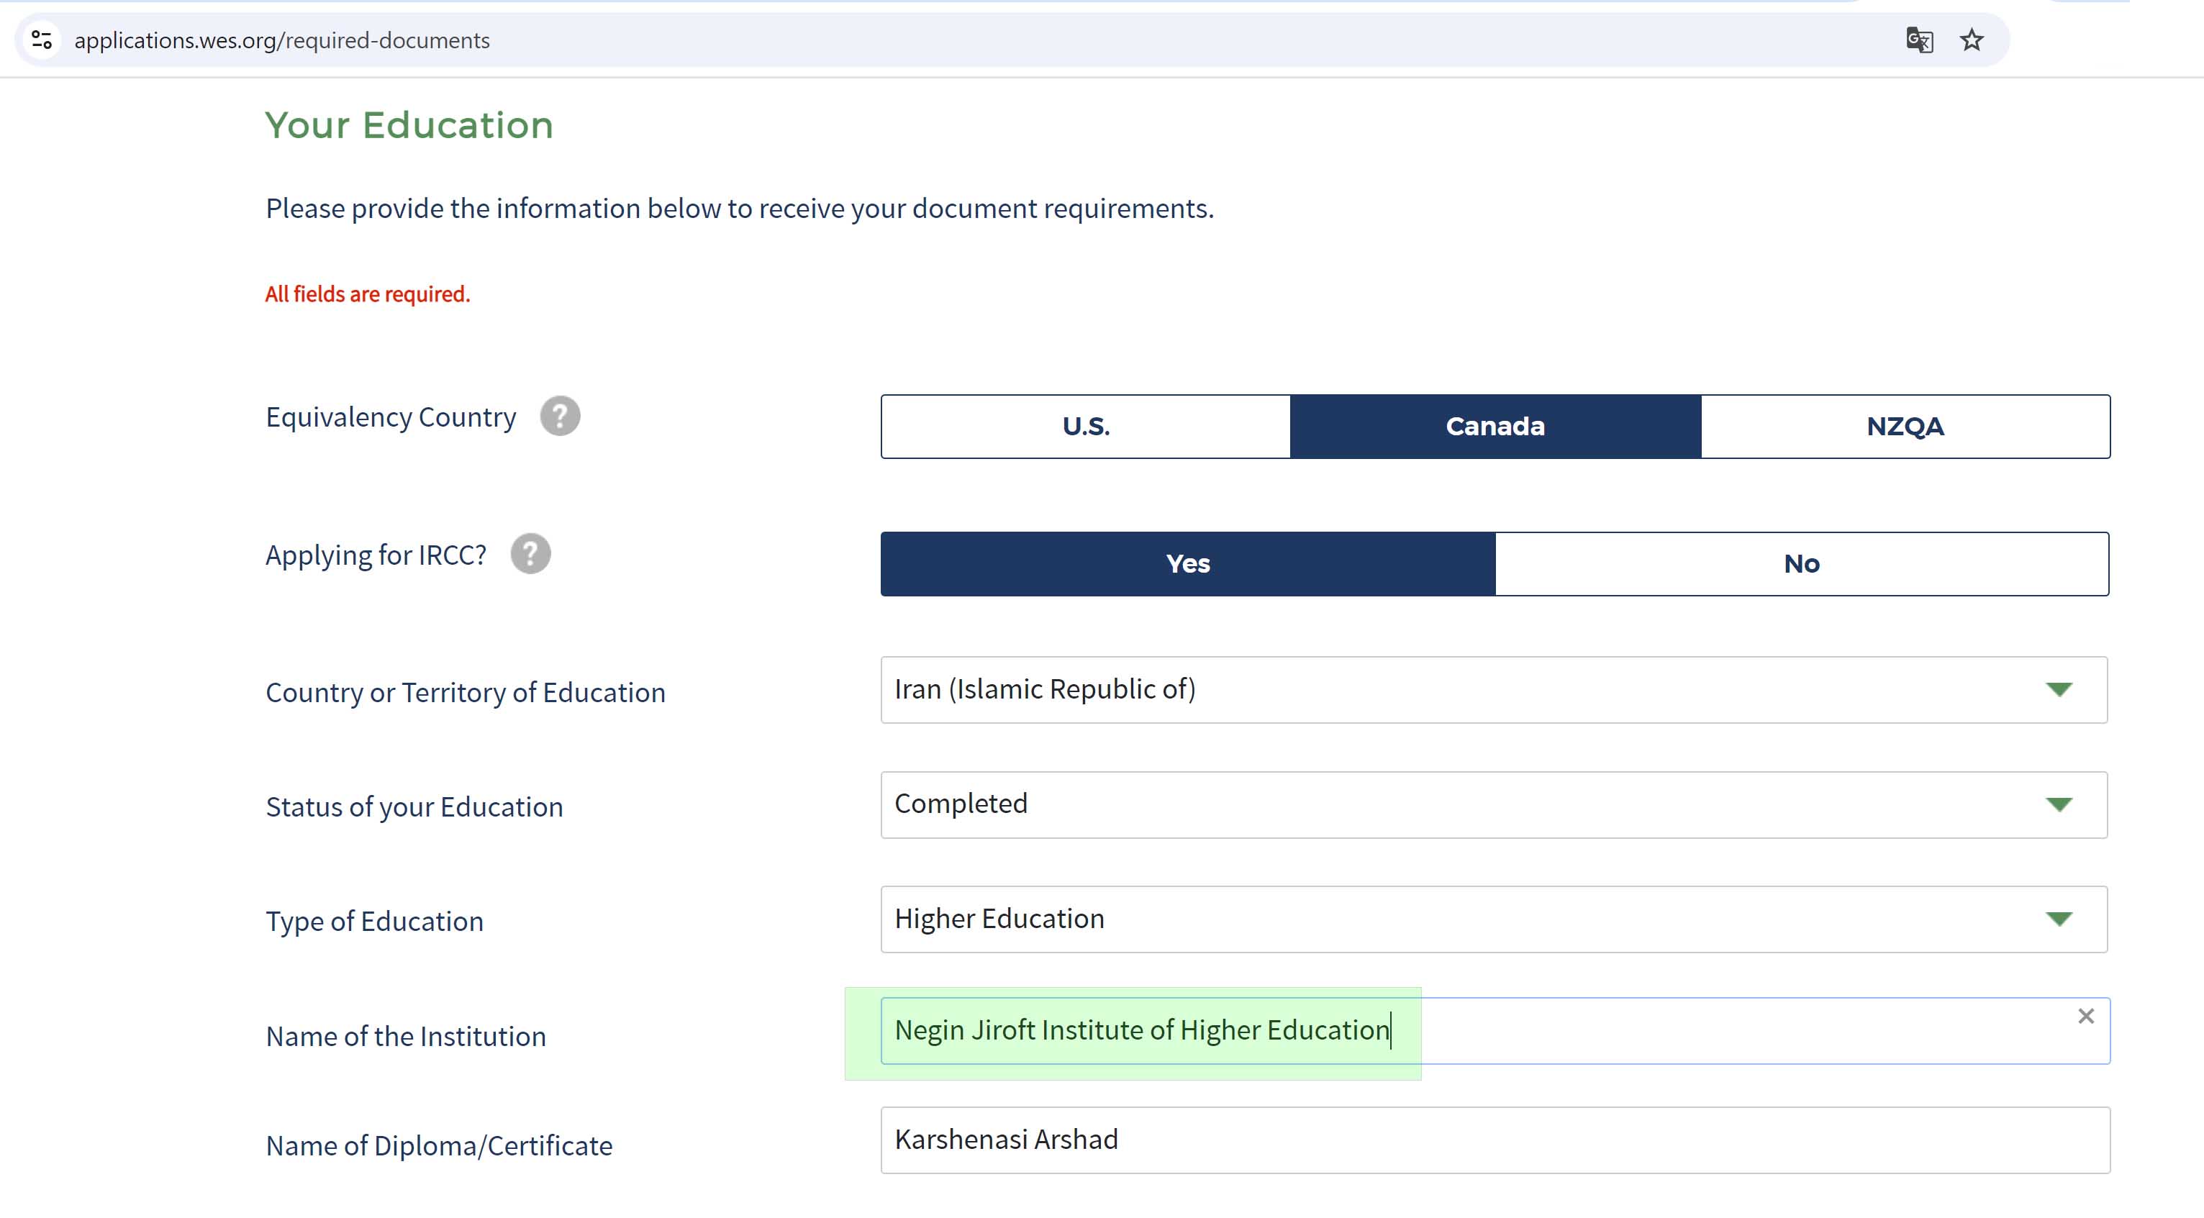Click the Google Translate icon in address bar
The width and height of the screenshot is (2204, 1218).
click(x=1919, y=40)
